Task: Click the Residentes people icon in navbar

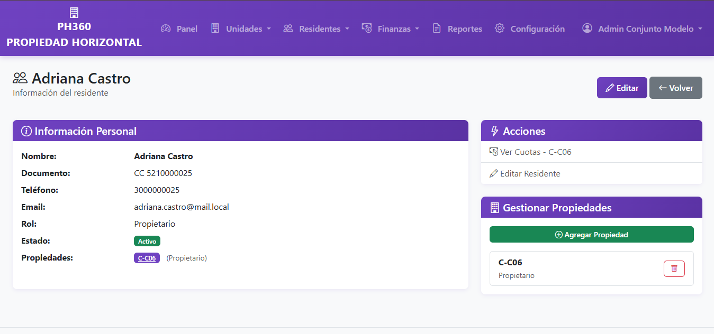Action: pos(288,29)
